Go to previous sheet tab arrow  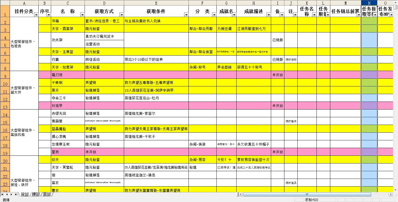pos(7,194)
